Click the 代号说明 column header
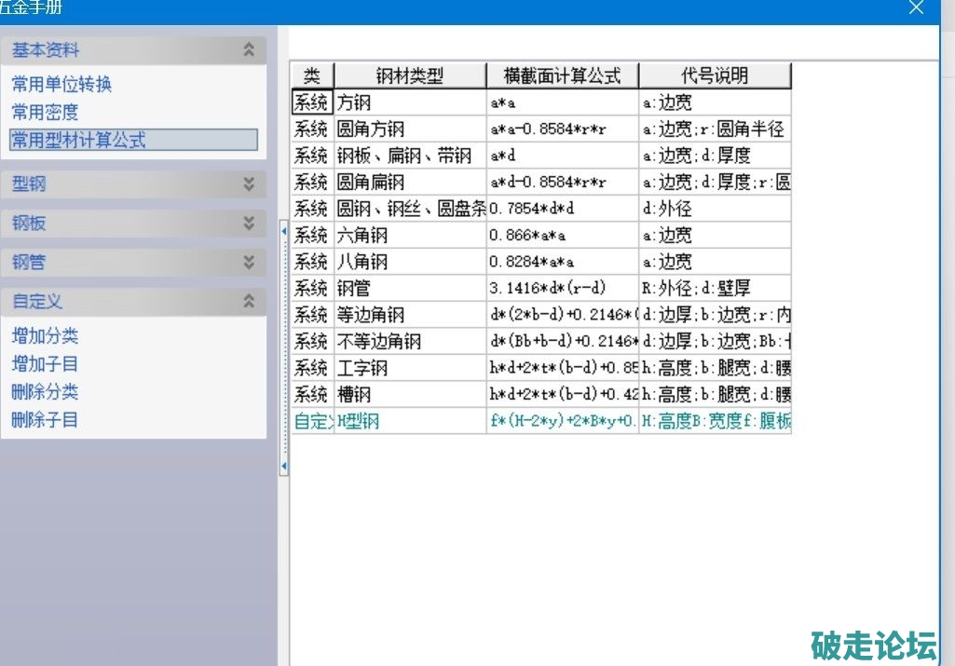The image size is (955, 666). click(715, 75)
